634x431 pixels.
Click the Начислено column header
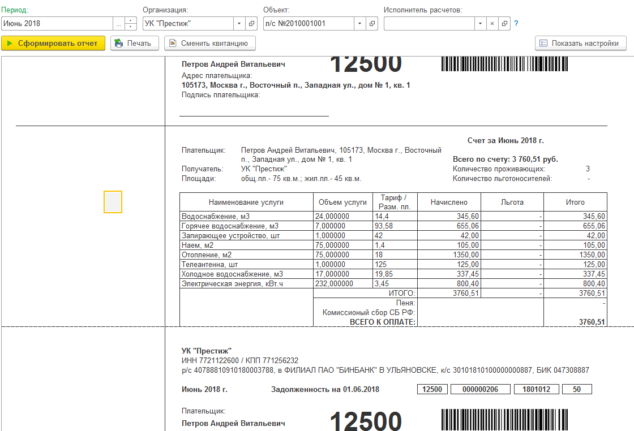449,202
